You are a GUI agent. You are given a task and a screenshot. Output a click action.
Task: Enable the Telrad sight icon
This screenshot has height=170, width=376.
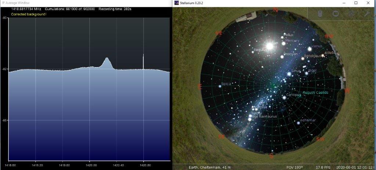(351, 14)
